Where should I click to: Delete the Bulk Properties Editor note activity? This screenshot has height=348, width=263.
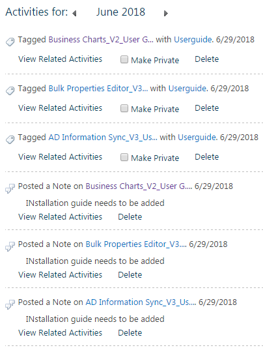(x=130, y=275)
